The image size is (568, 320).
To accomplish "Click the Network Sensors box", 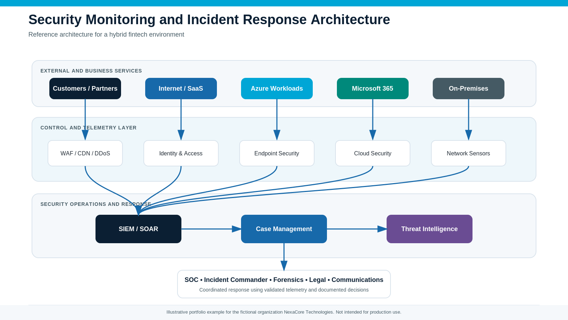I will point(469,153).
